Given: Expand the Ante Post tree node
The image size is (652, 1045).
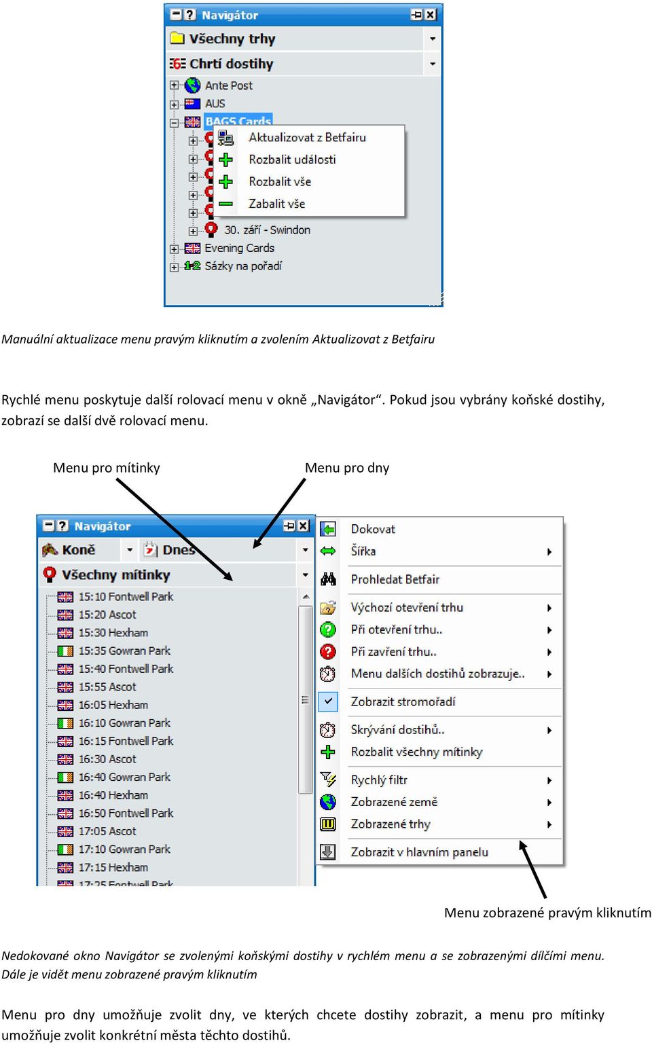Looking at the screenshot, I should point(174,86).
